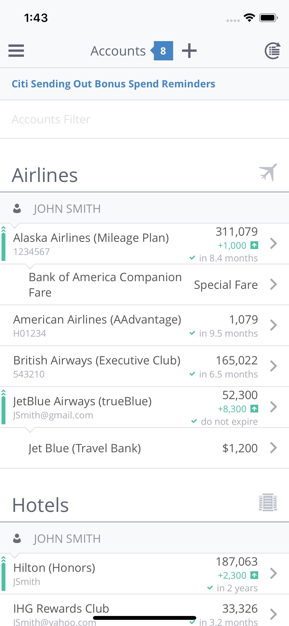Tap the hotel building icon

click(268, 502)
